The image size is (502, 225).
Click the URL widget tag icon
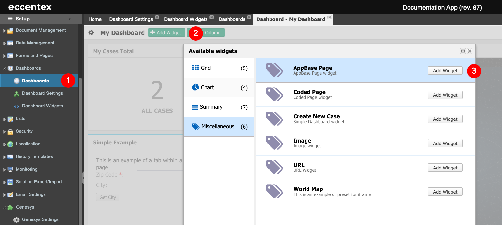coord(275,167)
